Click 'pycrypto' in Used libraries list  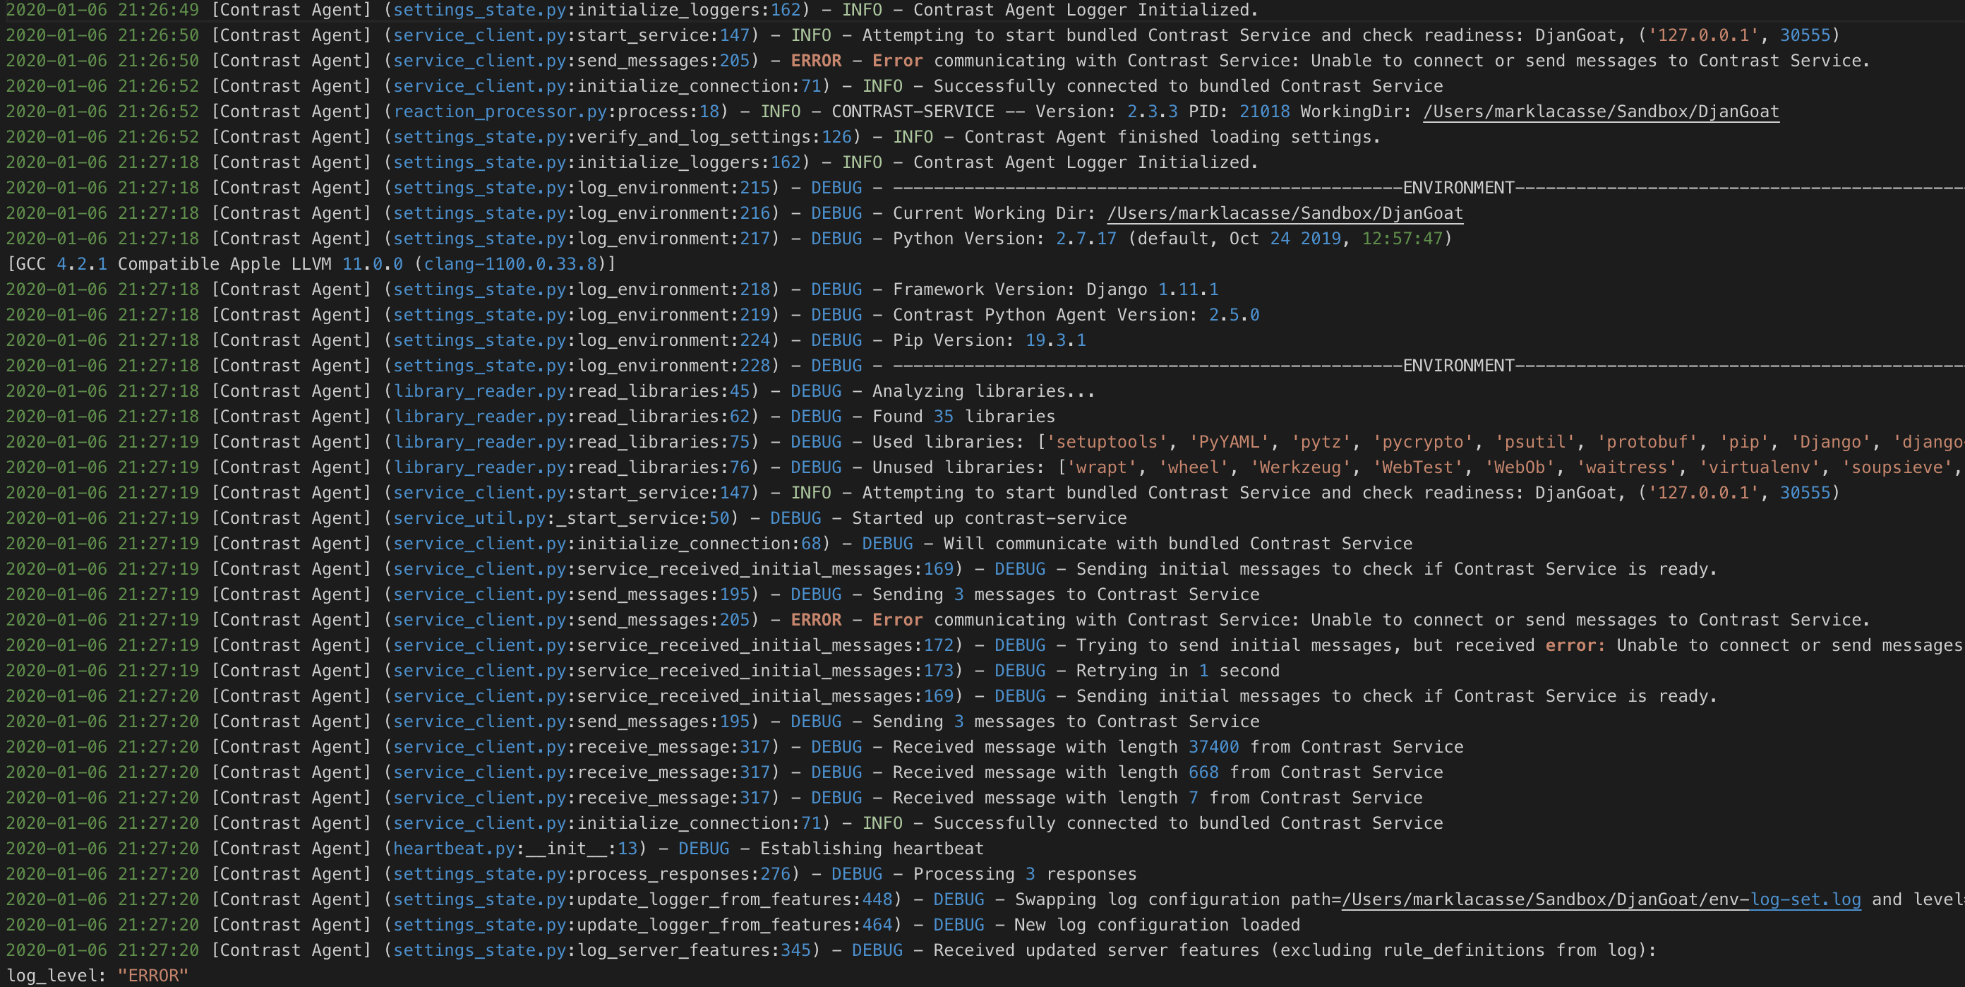(x=1423, y=442)
